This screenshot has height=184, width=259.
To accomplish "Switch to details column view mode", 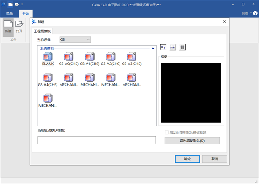I will pos(182,47).
